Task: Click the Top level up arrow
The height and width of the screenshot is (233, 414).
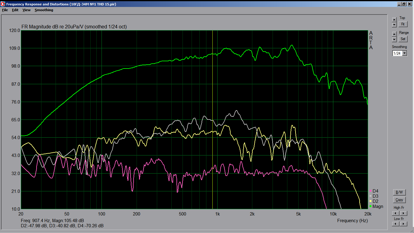Action: 394,20
